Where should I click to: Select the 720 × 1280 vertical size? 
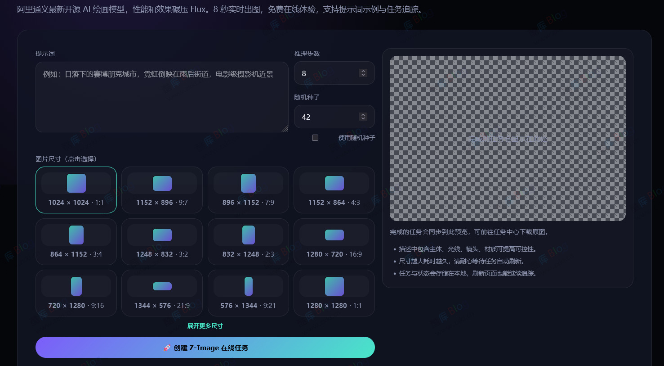point(76,293)
